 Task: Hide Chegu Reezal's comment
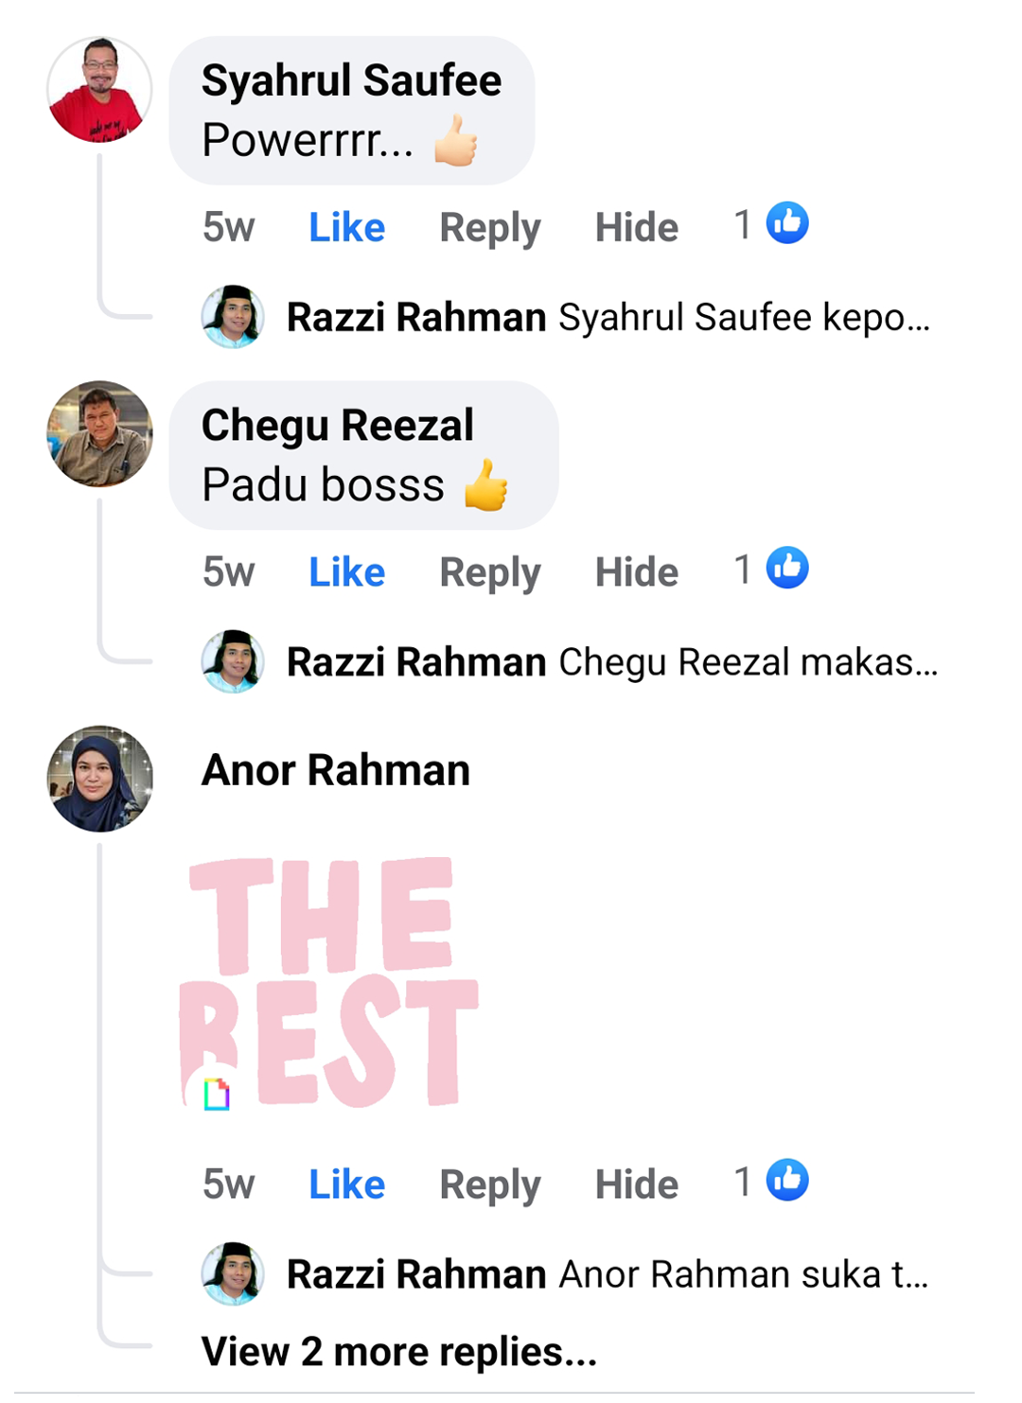636,572
